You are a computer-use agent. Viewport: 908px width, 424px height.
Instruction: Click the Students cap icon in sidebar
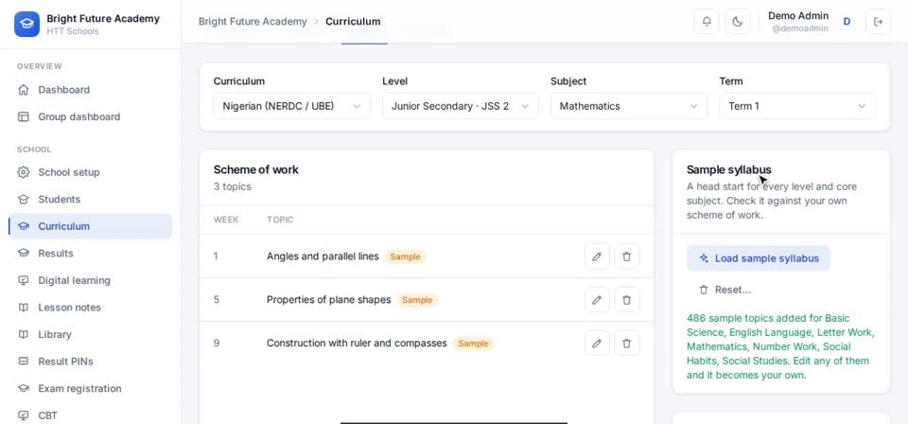pyautogui.click(x=23, y=200)
